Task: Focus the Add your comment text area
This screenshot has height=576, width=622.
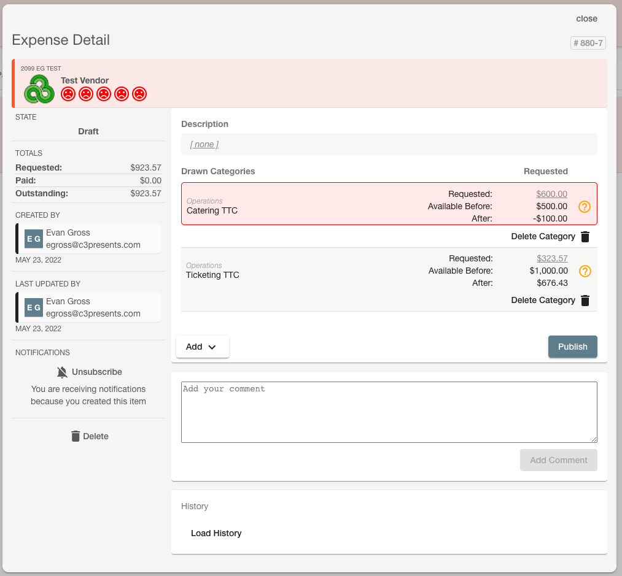Action: (x=389, y=412)
